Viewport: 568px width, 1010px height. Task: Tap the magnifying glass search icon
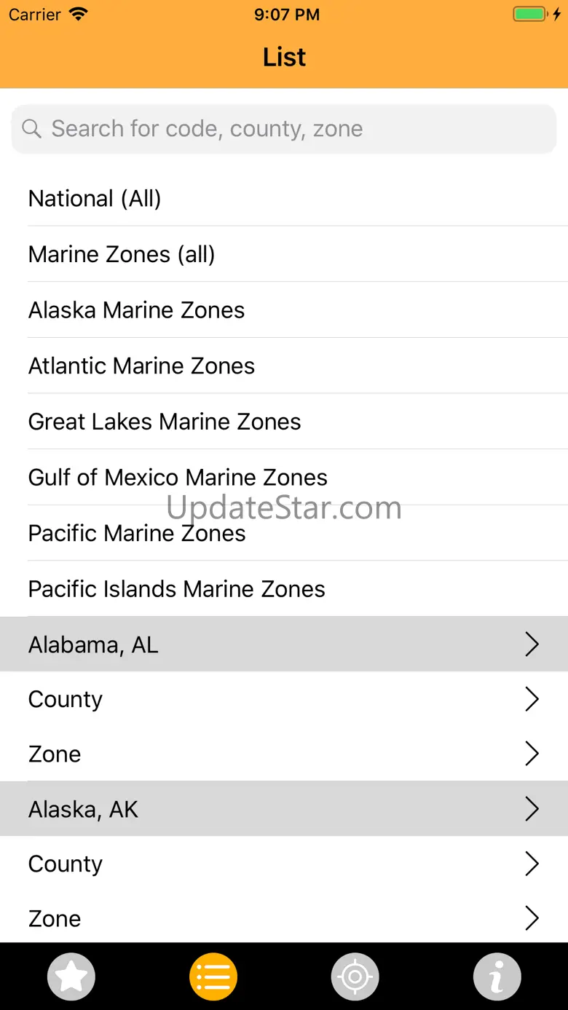31,129
